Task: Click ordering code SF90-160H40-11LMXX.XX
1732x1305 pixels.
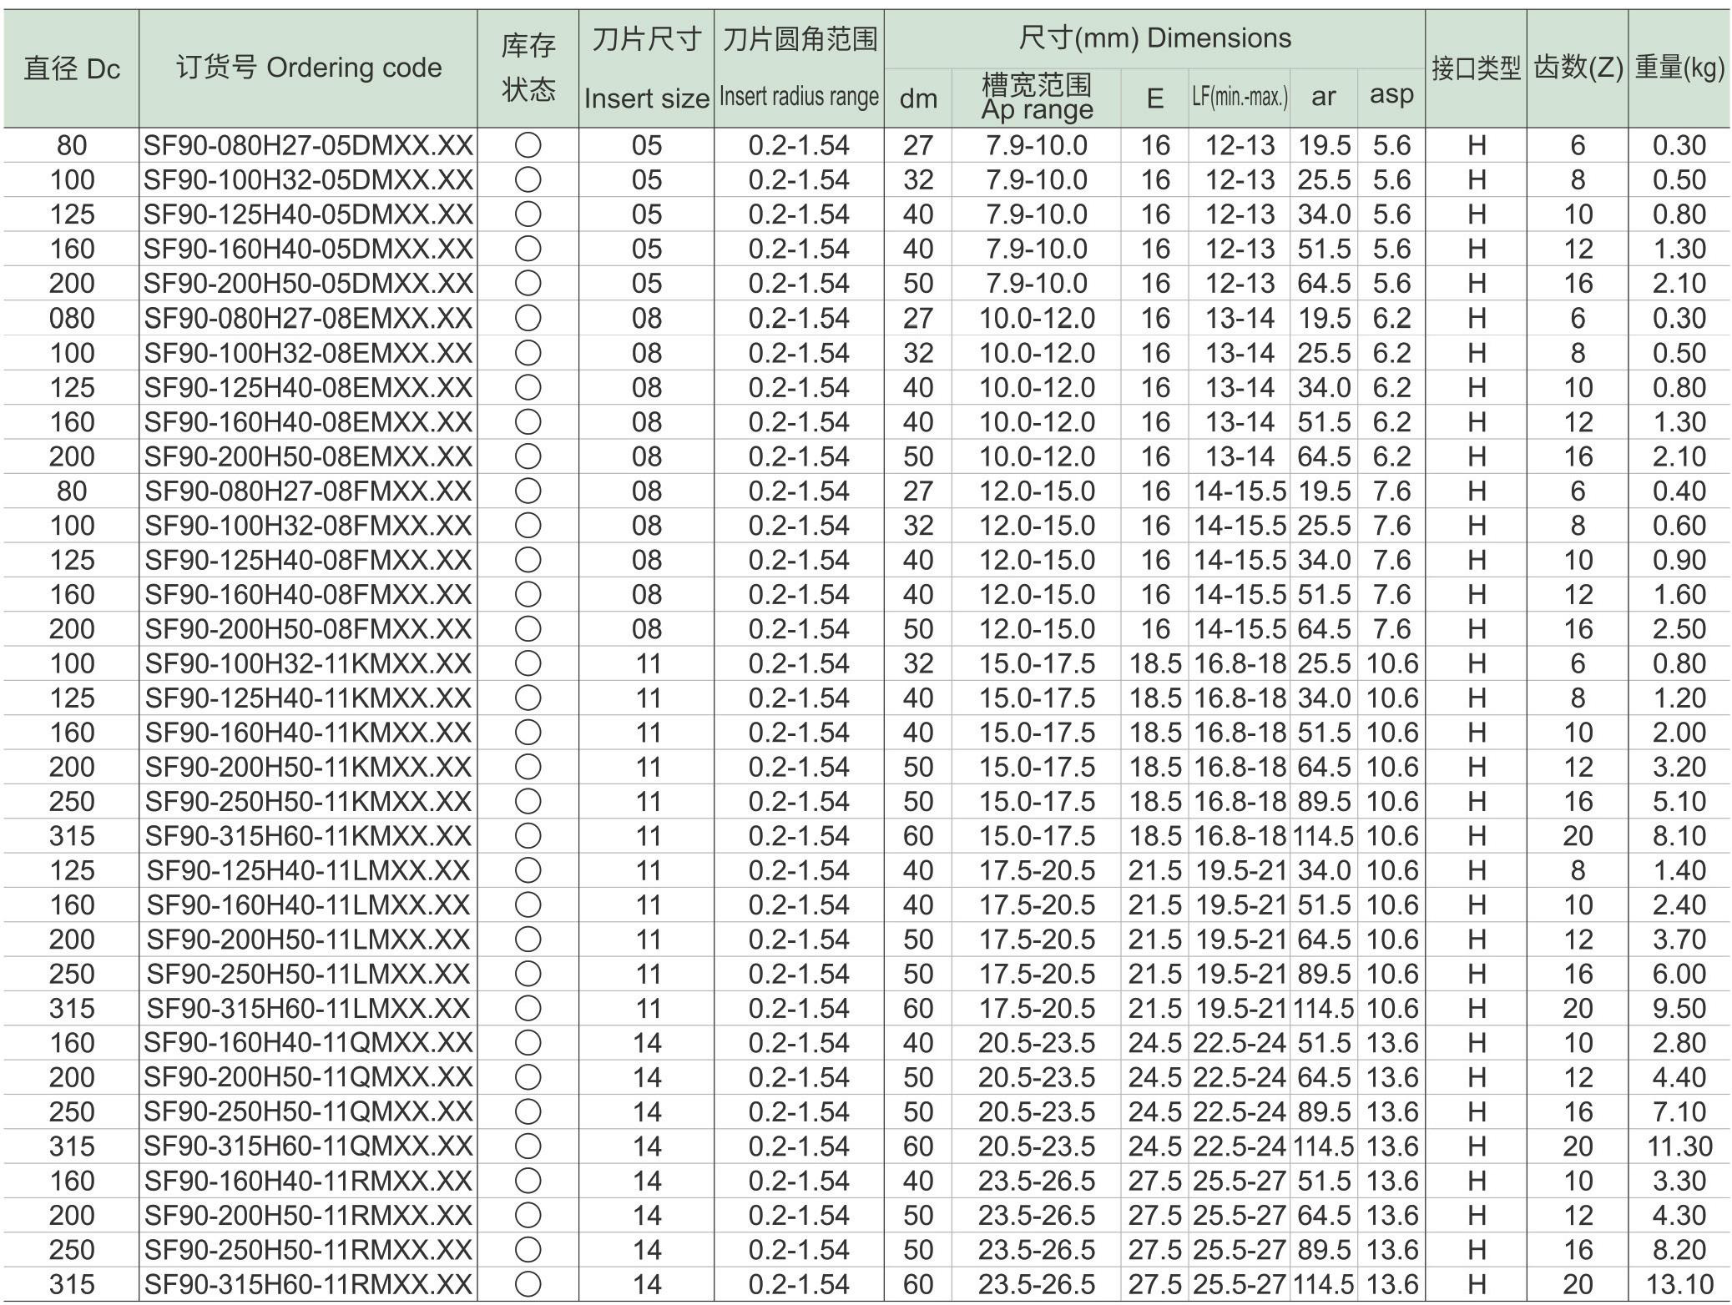Action: point(309,905)
